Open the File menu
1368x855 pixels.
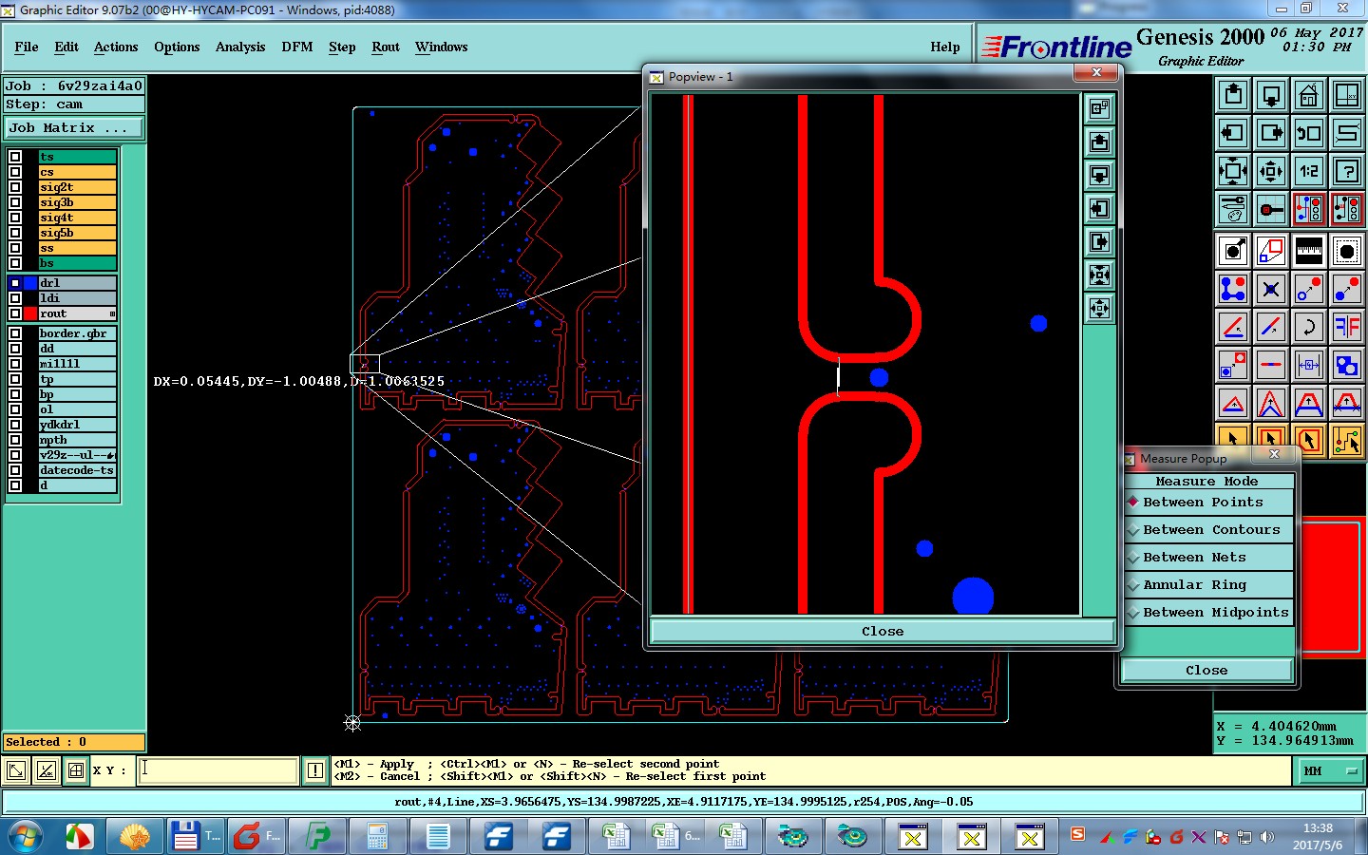27,47
